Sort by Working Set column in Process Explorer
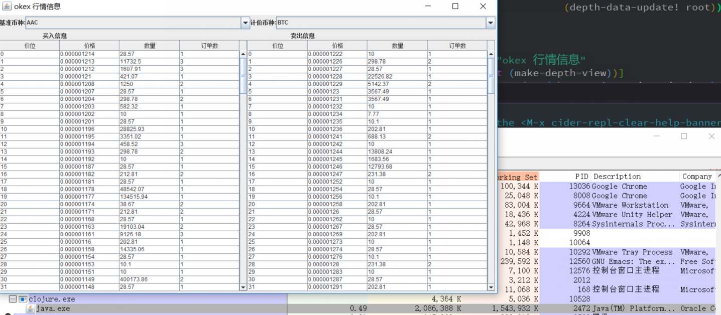 pos(518,177)
